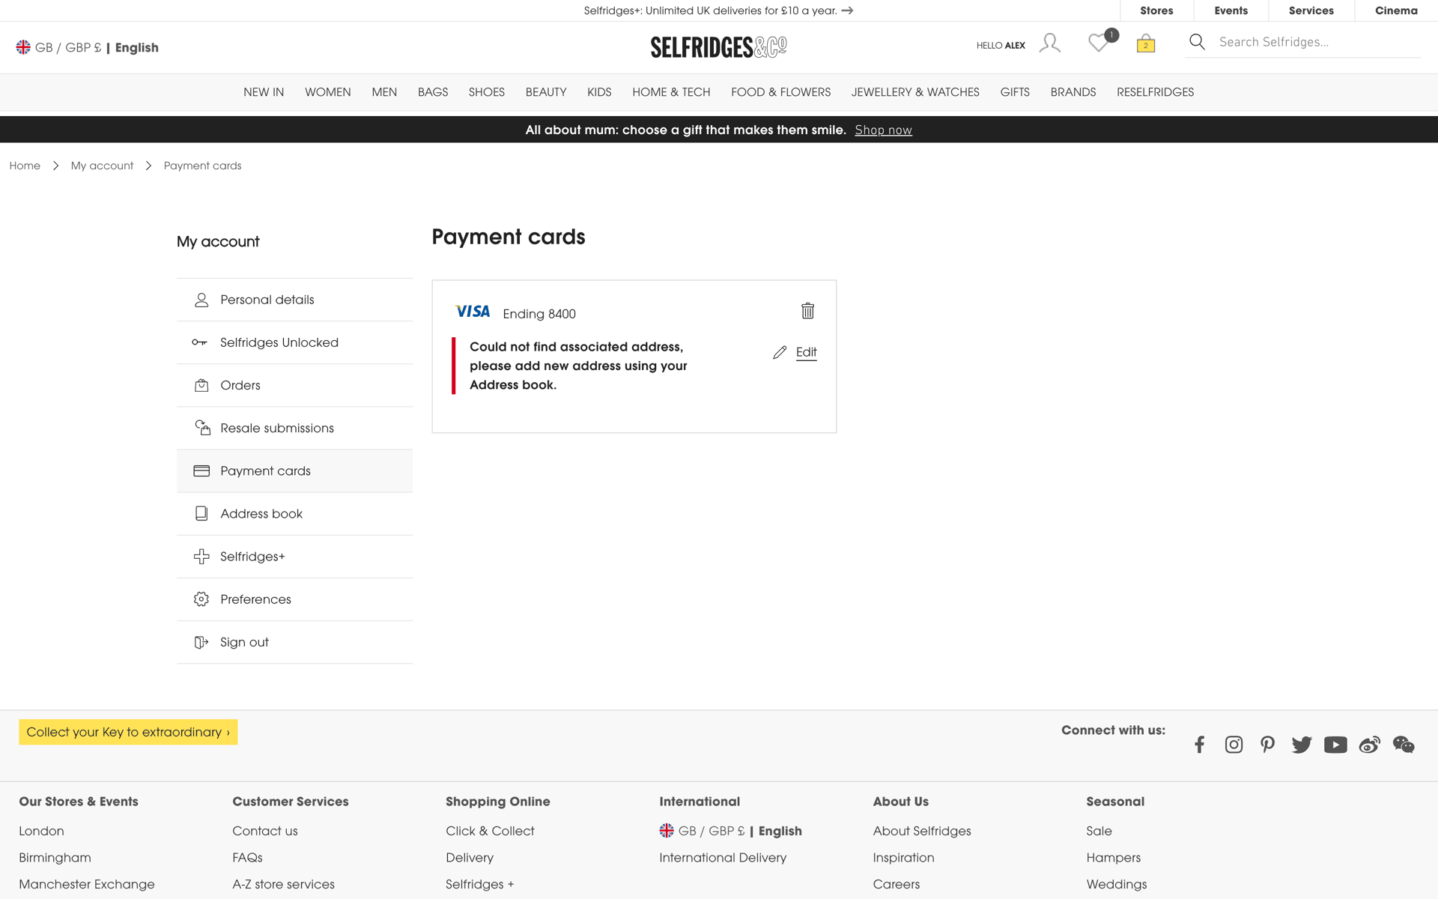The height and width of the screenshot is (899, 1438).
Task: Open Selfridges Pinterest icon
Action: [1267, 745]
